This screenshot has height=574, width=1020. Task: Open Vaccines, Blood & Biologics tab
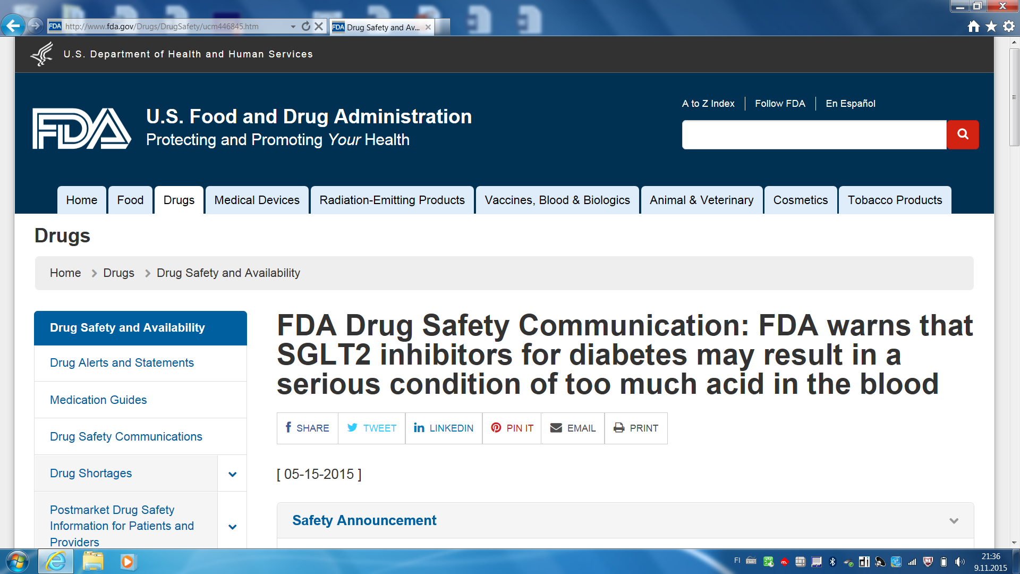pos(557,200)
